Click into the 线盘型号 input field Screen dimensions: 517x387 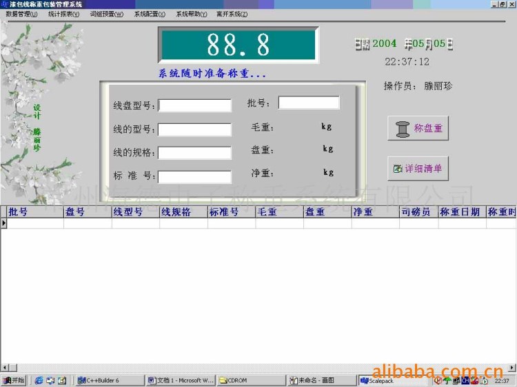click(195, 105)
